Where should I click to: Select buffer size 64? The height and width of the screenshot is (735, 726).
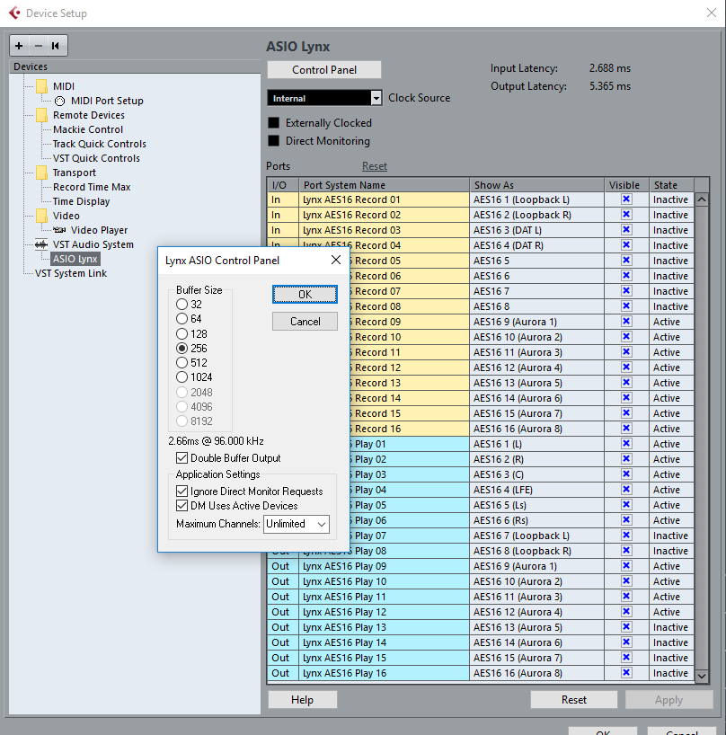pos(181,319)
